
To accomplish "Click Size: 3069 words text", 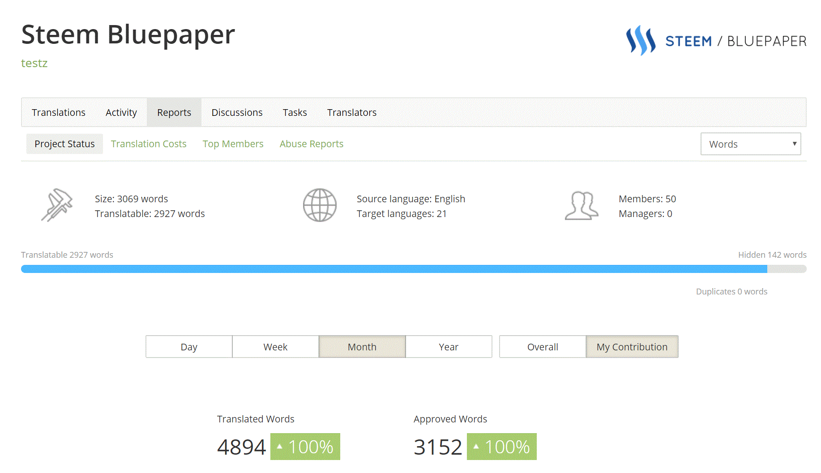I will click(132, 199).
